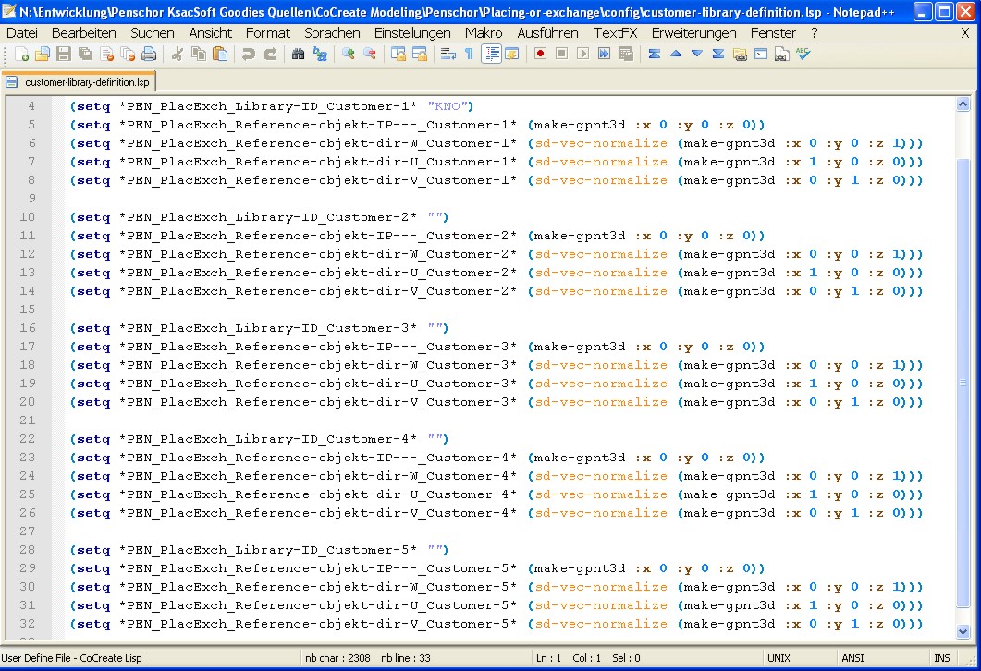Image resolution: width=981 pixels, height=671 pixels.
Task: Click the UNIX line-ending status field
Action: [x=779, y=658]
